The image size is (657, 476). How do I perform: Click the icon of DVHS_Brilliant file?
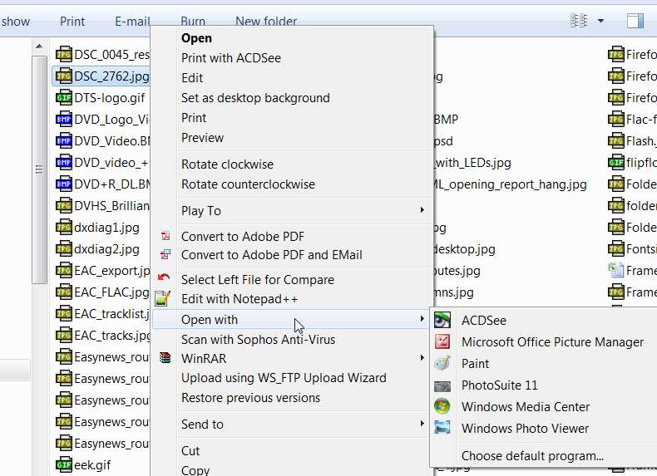pyautogui.click(x=63, y=205)
